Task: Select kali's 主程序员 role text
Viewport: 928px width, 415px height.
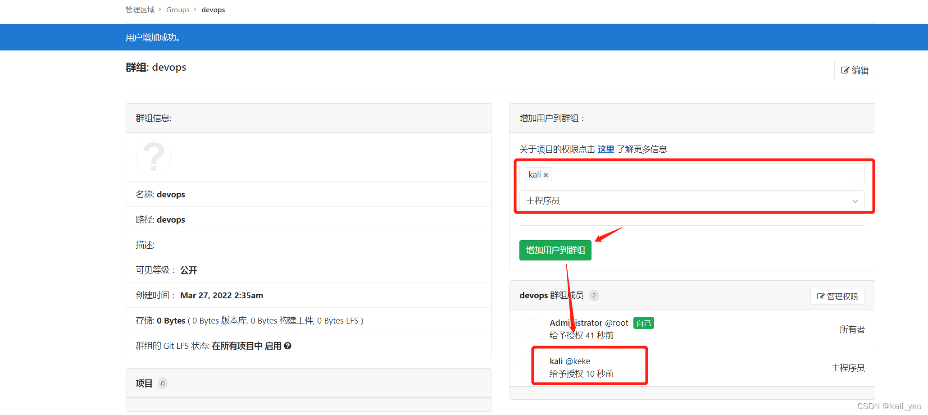Action: [848, 368]
